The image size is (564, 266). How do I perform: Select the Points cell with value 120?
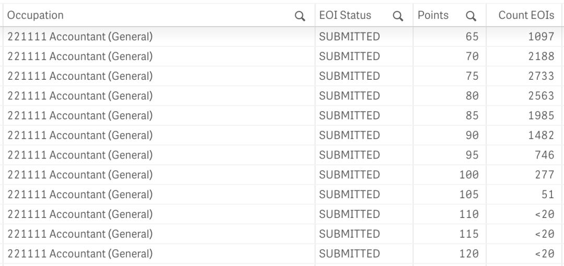pyautogui.click(x=450, y=254)
